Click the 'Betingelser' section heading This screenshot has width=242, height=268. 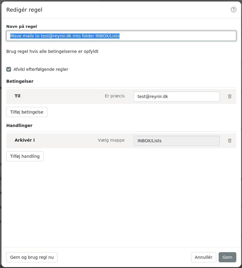(20, 81)
